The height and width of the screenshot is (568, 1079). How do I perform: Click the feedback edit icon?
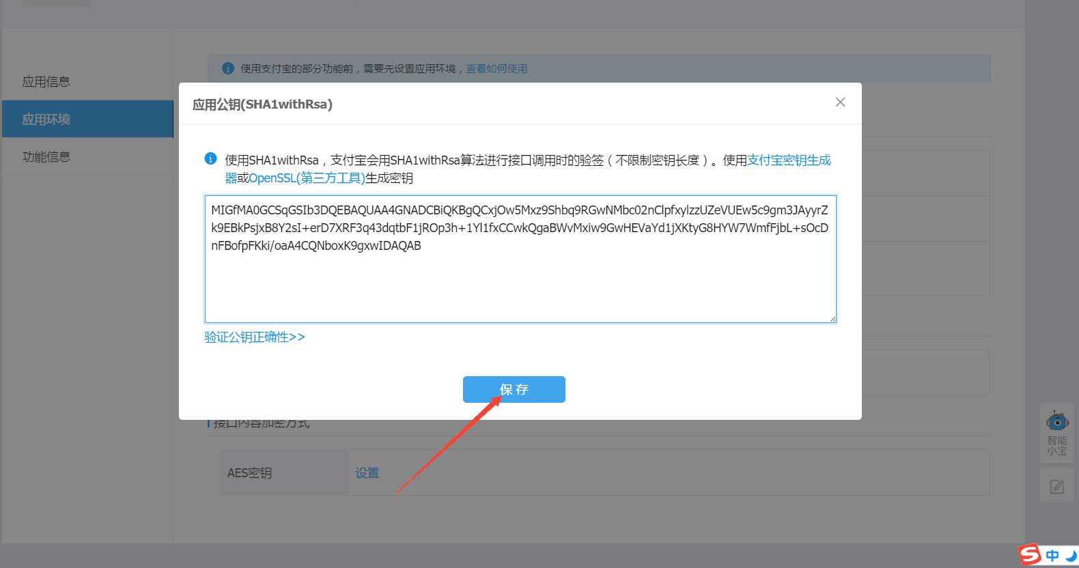click(1056, 487)
